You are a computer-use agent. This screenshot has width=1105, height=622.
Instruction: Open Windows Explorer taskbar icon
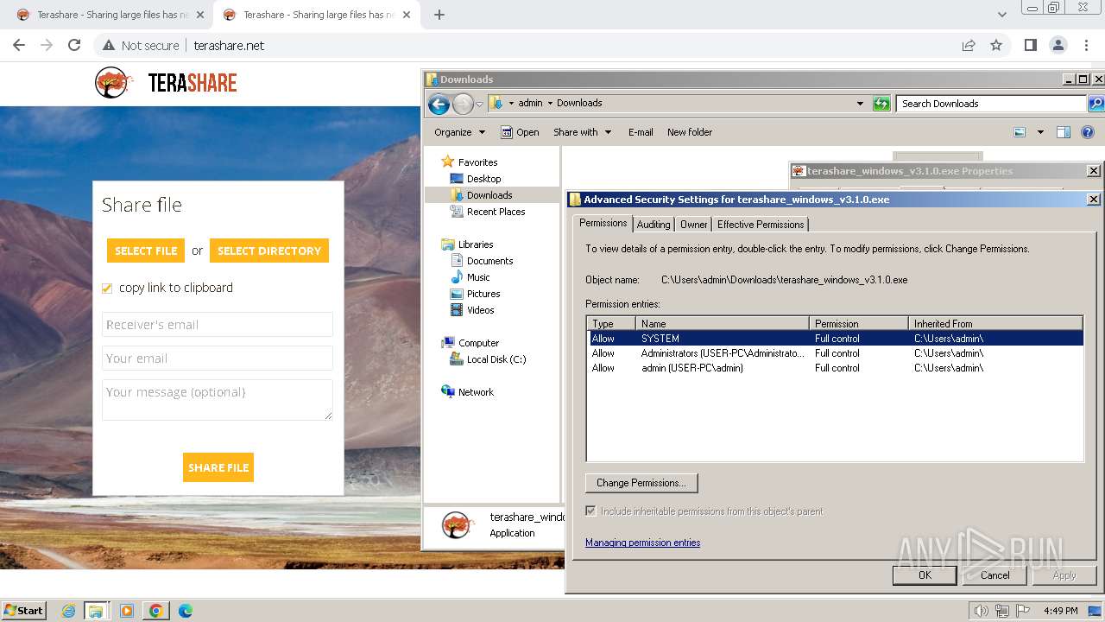[x=96, y=611]
